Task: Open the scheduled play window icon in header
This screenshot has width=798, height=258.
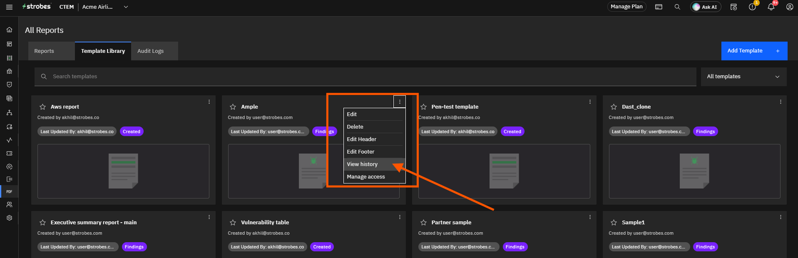Action: coord(733,7)
